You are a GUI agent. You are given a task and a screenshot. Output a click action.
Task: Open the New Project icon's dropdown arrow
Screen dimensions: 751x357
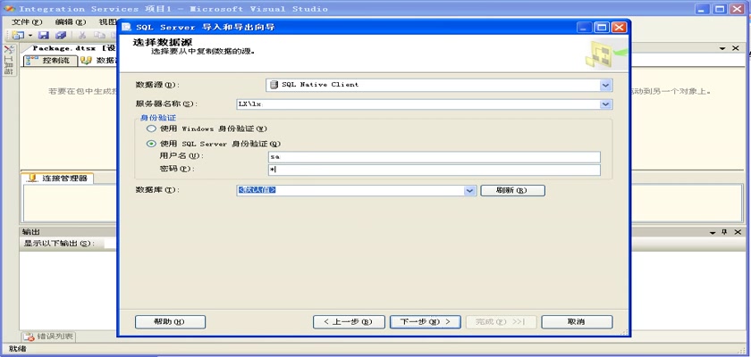click(30, 36)
